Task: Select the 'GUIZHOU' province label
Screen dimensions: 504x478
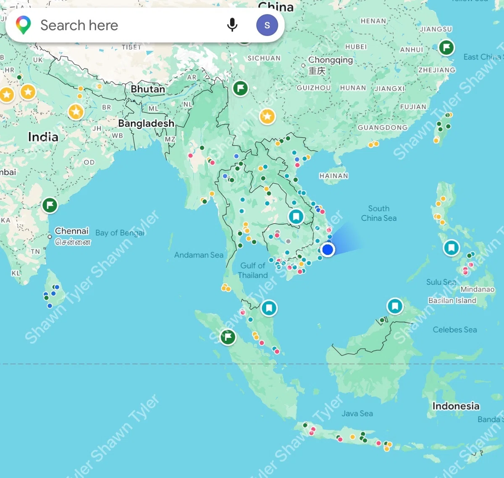Action: pos(314,88)
